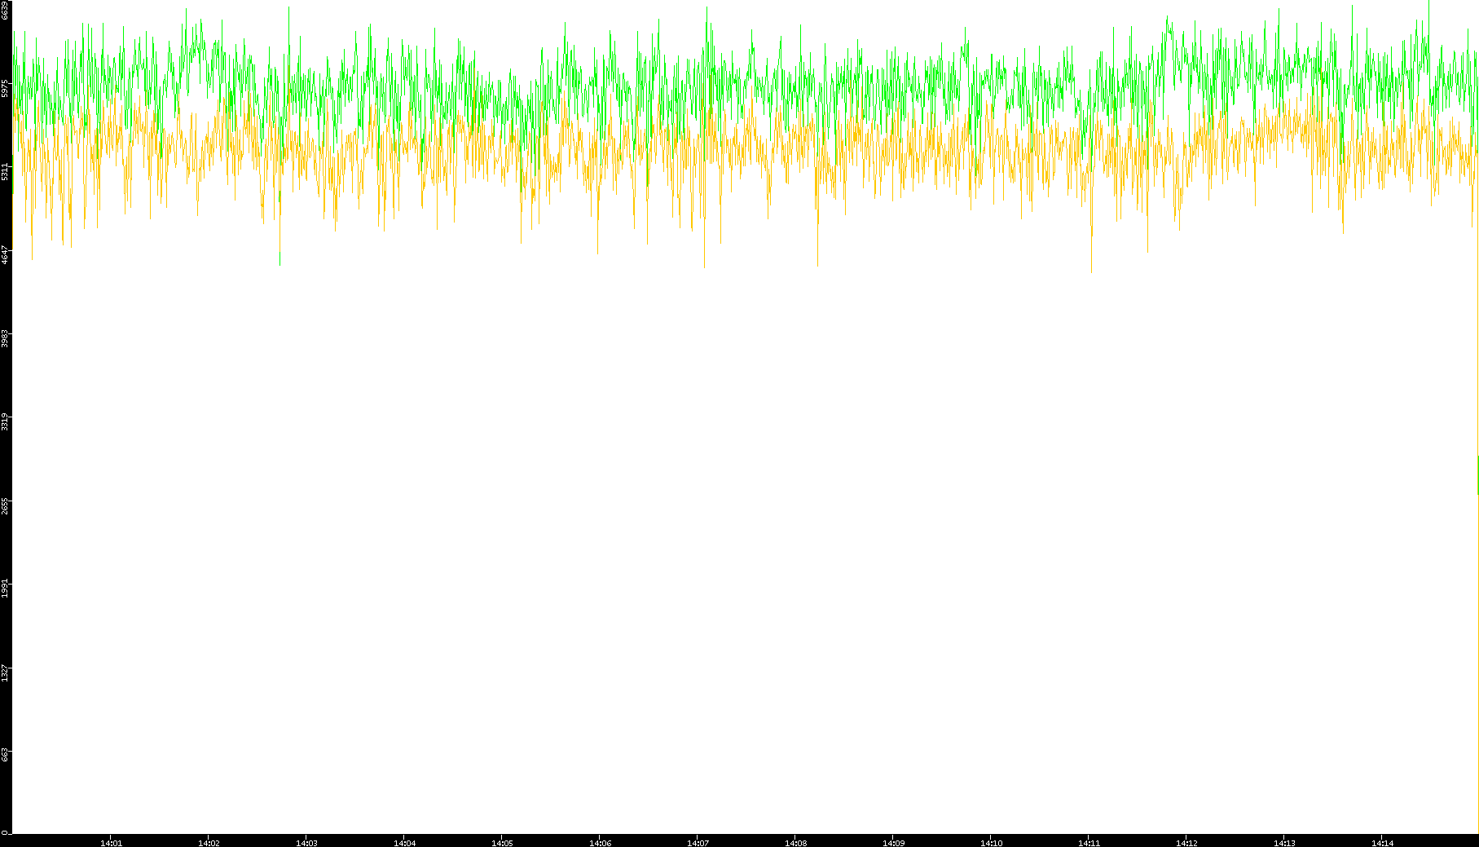Select the 14:06 timestamp label

pyautogui.click(x=600, y=843)
